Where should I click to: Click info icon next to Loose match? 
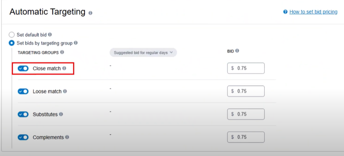pos(65,91)
